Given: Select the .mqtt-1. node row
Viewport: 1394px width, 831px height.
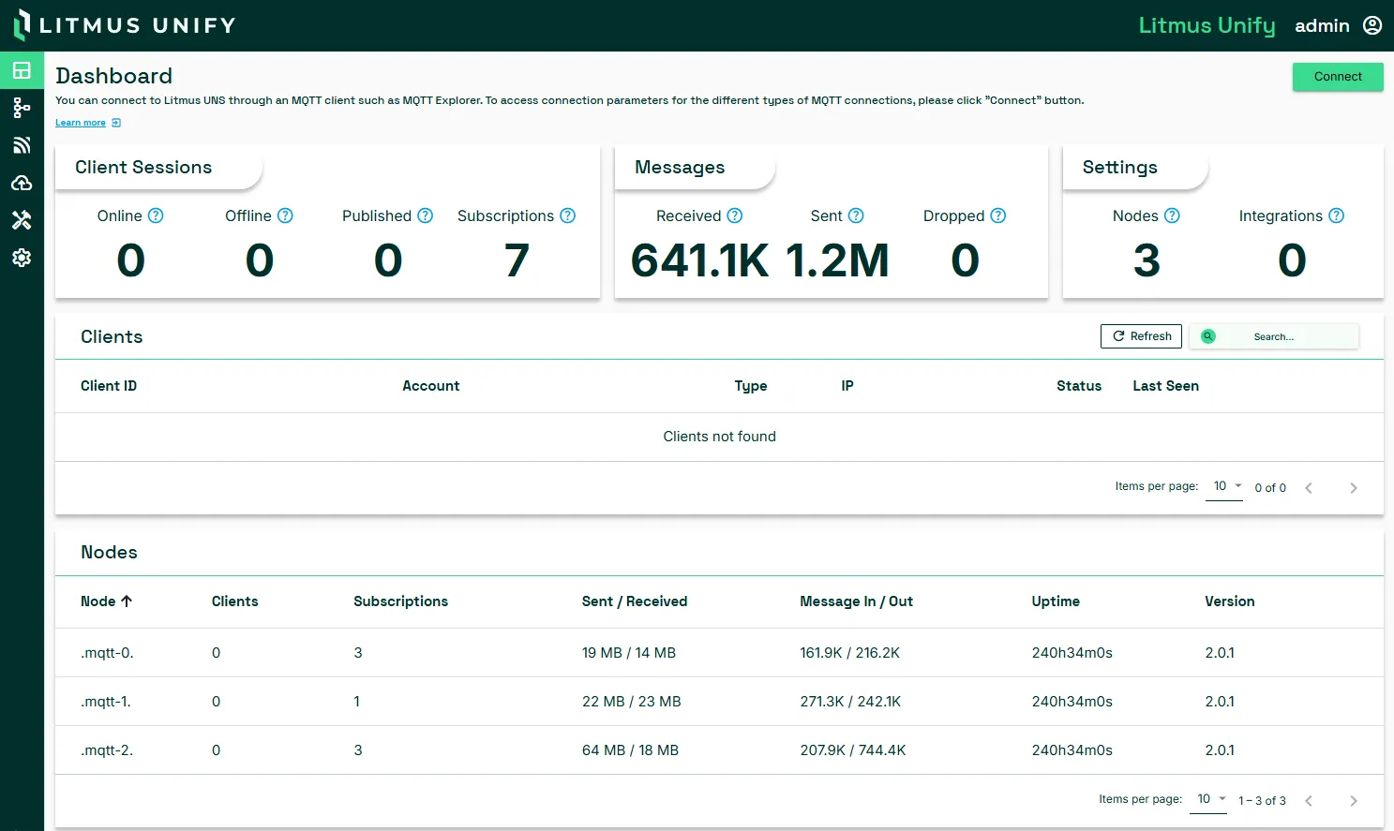Looking at the screenshot, I should pos(719,702).
